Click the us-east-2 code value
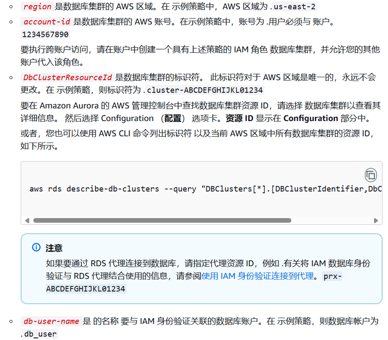The image size is (388, 340). tap(294, 6)
